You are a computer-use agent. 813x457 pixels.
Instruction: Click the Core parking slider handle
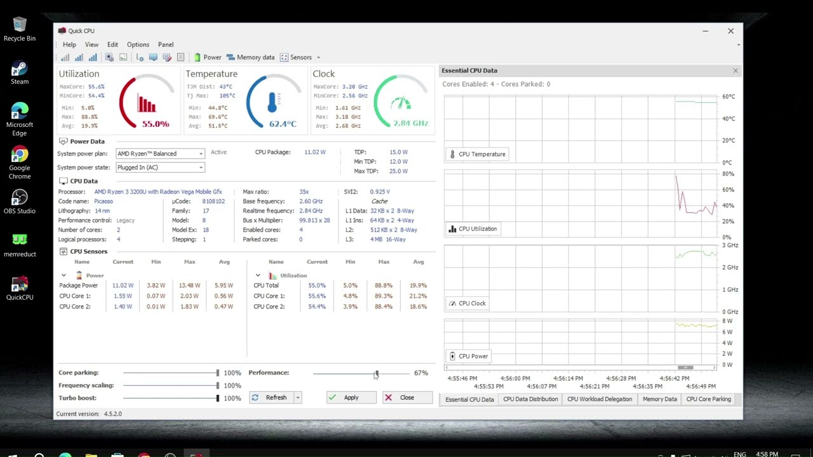click(217, 373)
